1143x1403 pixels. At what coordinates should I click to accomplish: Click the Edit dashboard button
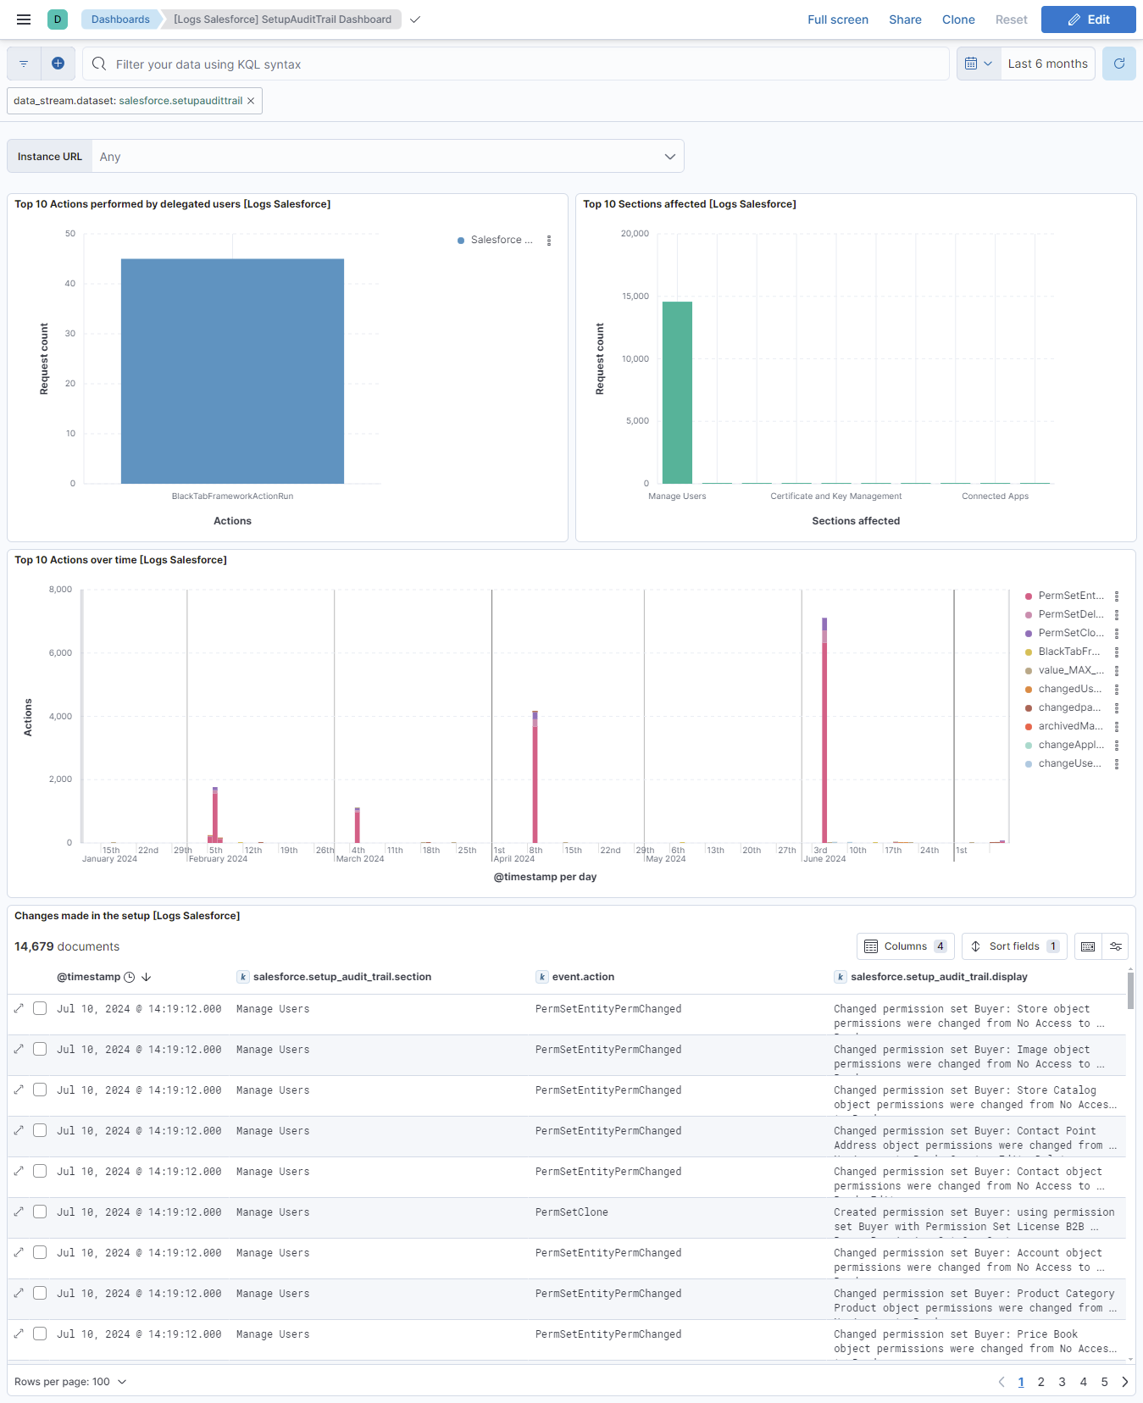coord(1088,19)
